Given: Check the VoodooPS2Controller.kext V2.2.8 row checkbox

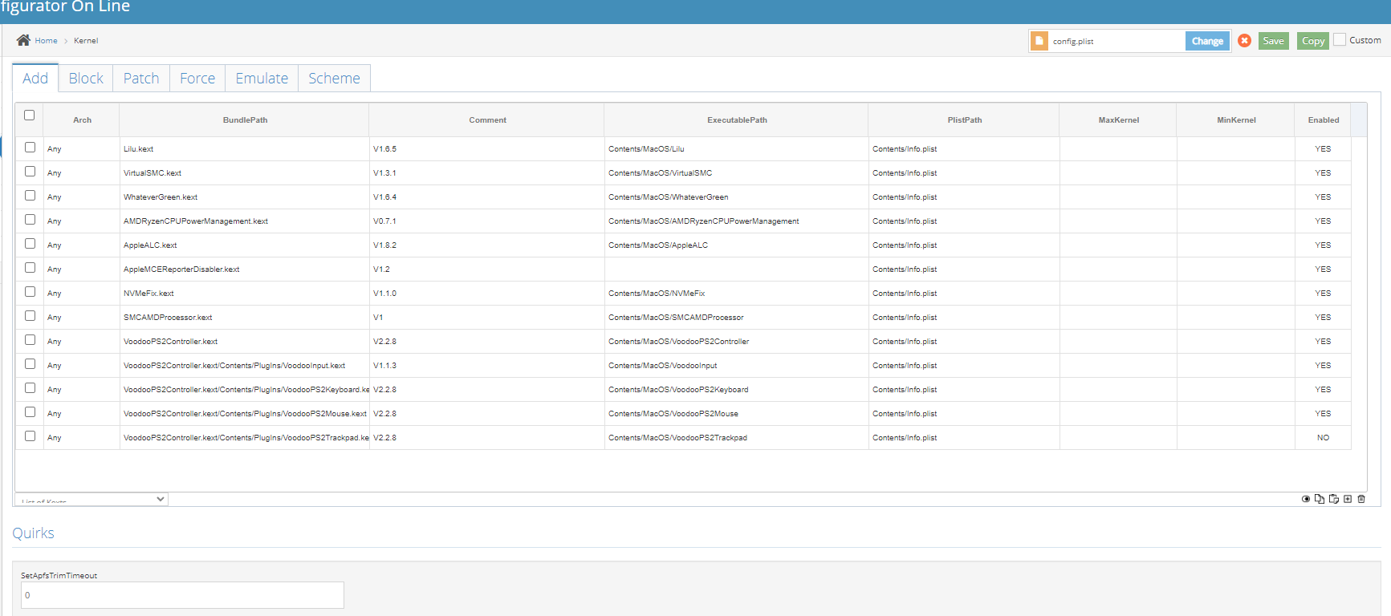Looking at the screenshot, I should pyautogui.click(x=31, y=340).
